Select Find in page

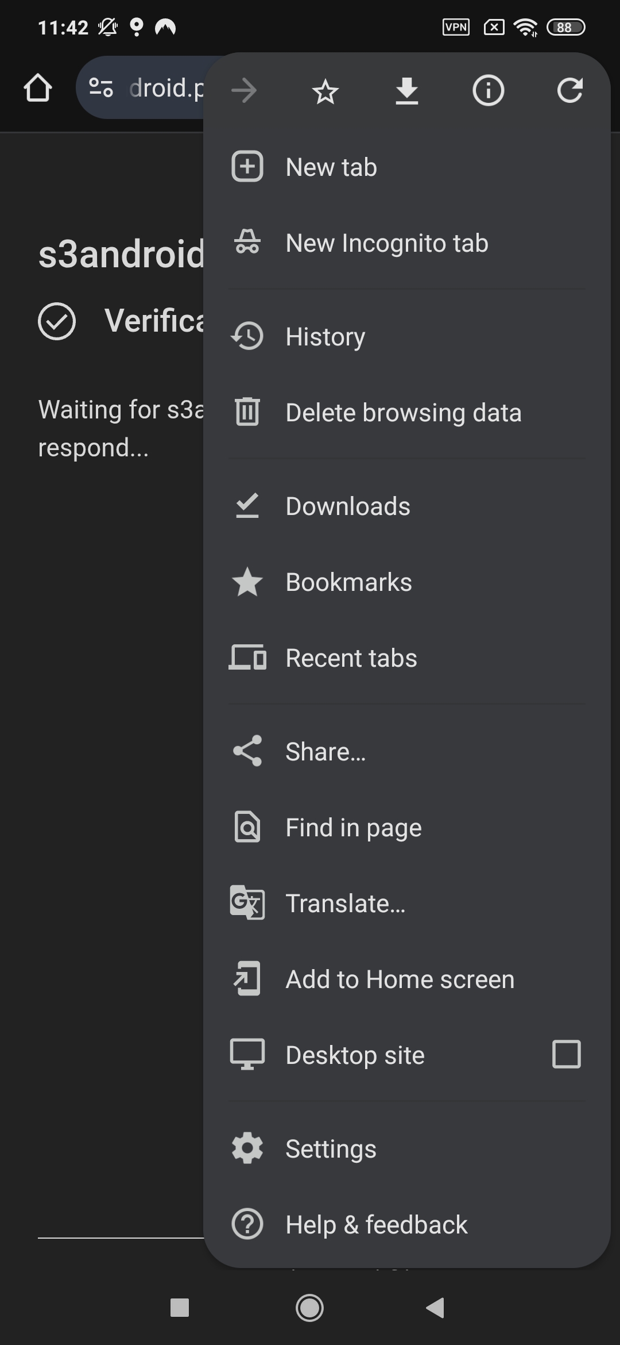click(x=353, y=827)
